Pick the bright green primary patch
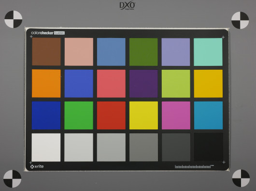The height and width of the screenshot is (191, 256). [79, 115]
